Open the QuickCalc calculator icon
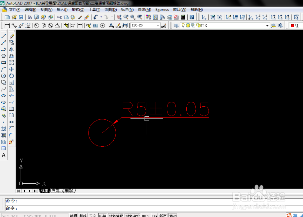 [x=183, y=17]
